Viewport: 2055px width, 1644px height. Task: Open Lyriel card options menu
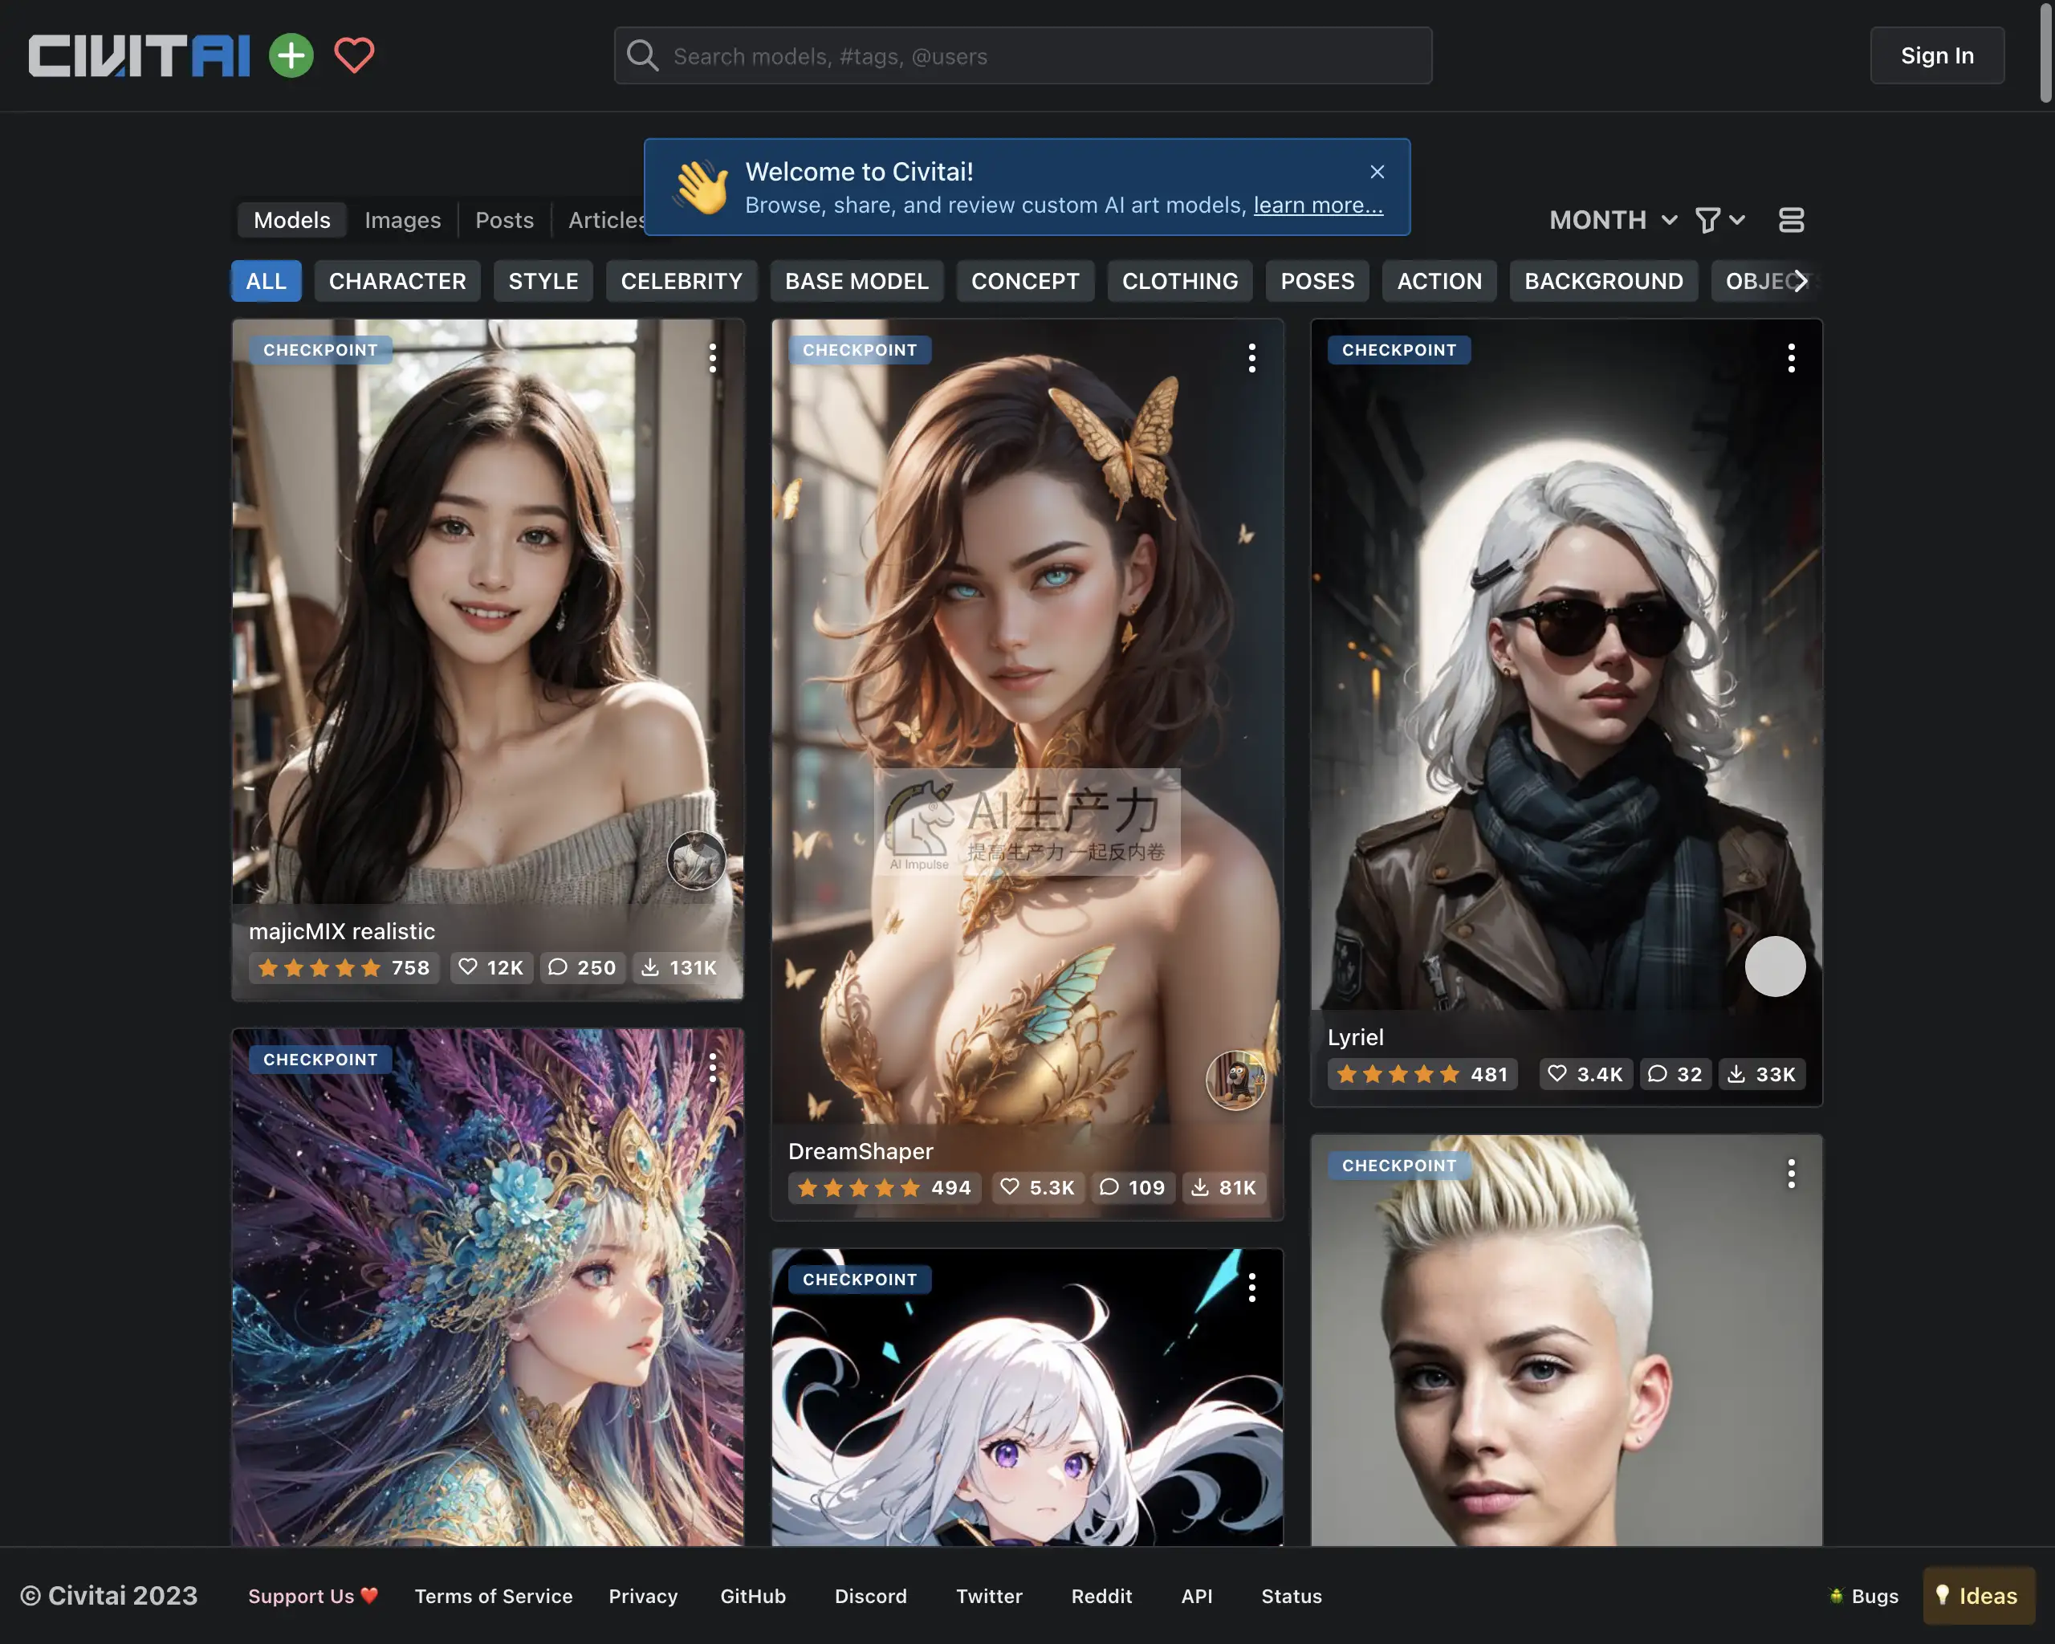(x=1791, y=358)
